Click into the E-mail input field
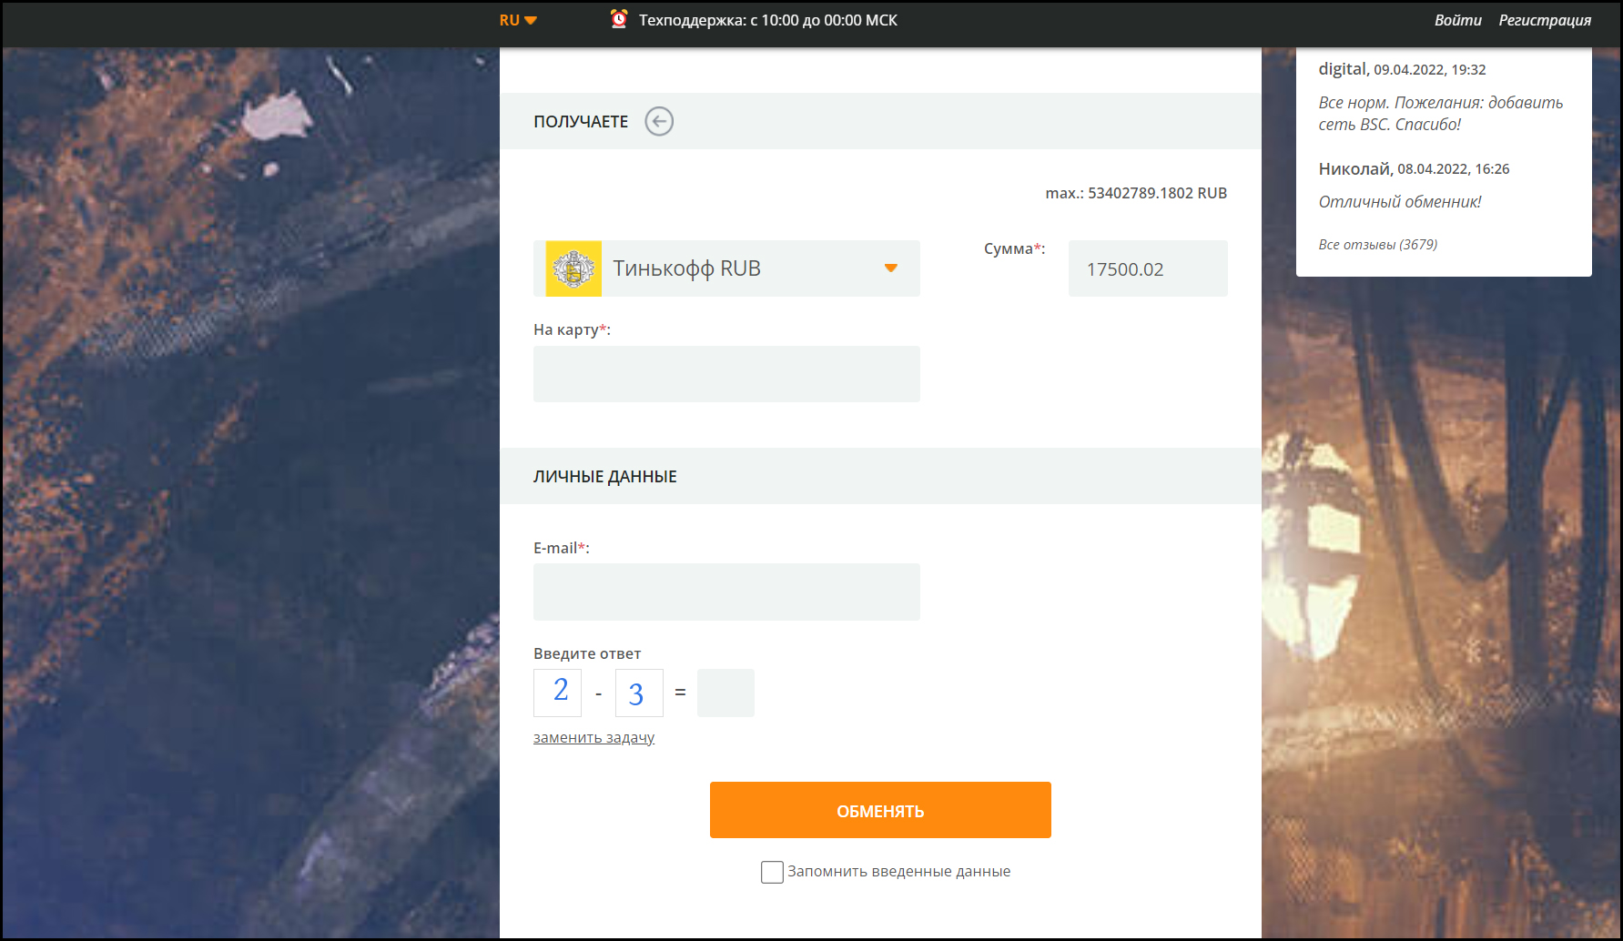Screen dimensions: 1623x941 (726, 592)
